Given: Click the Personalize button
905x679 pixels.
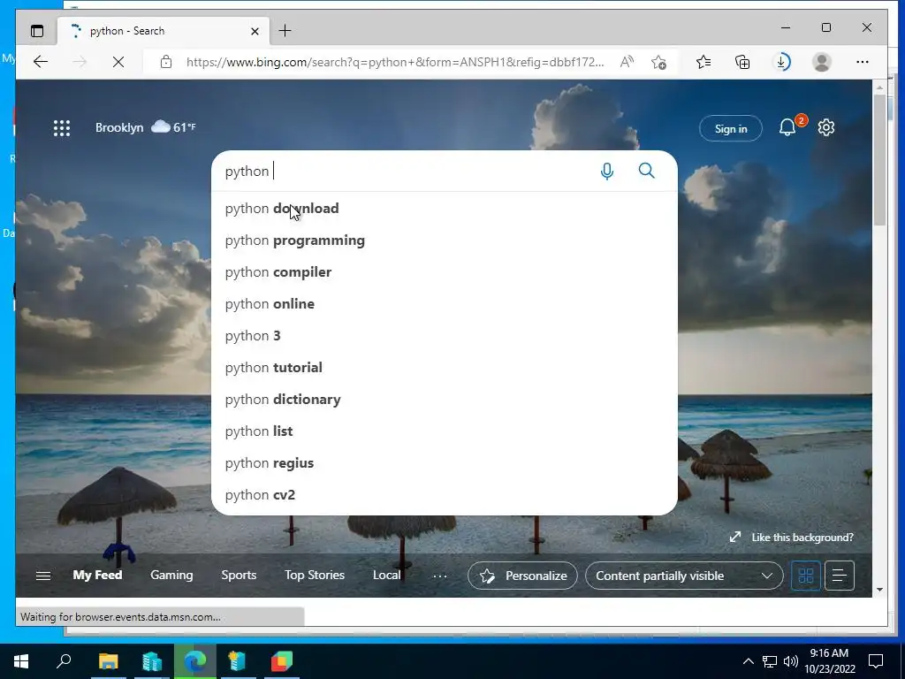Looking at the screenshot, I should (522, 576).
